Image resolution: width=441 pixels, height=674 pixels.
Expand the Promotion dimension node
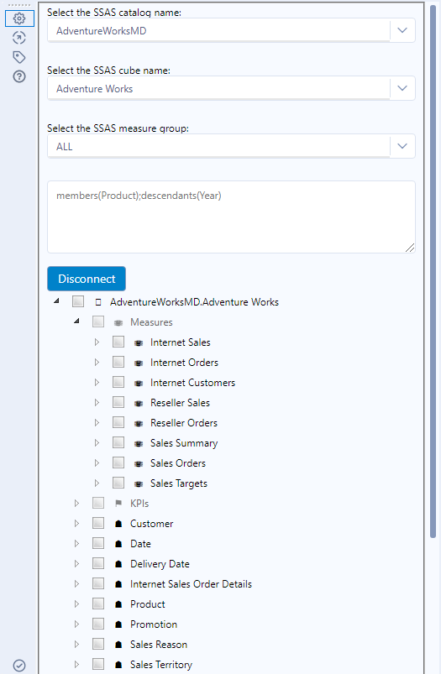(x=76, y=624)
